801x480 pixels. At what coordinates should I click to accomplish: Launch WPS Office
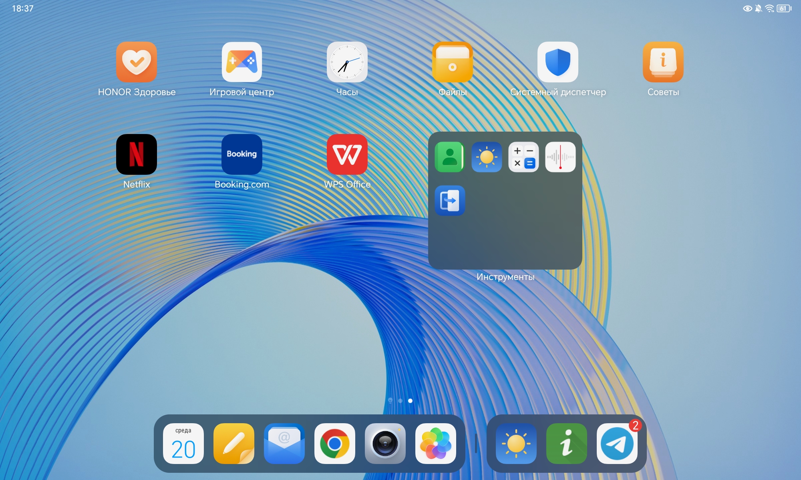347,154
